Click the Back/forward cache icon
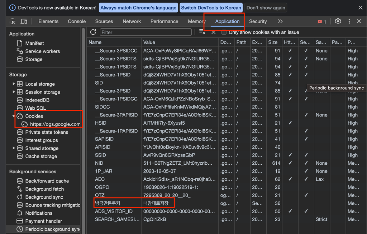This screenshot has width=367, height=234. (x=20, y=181)
